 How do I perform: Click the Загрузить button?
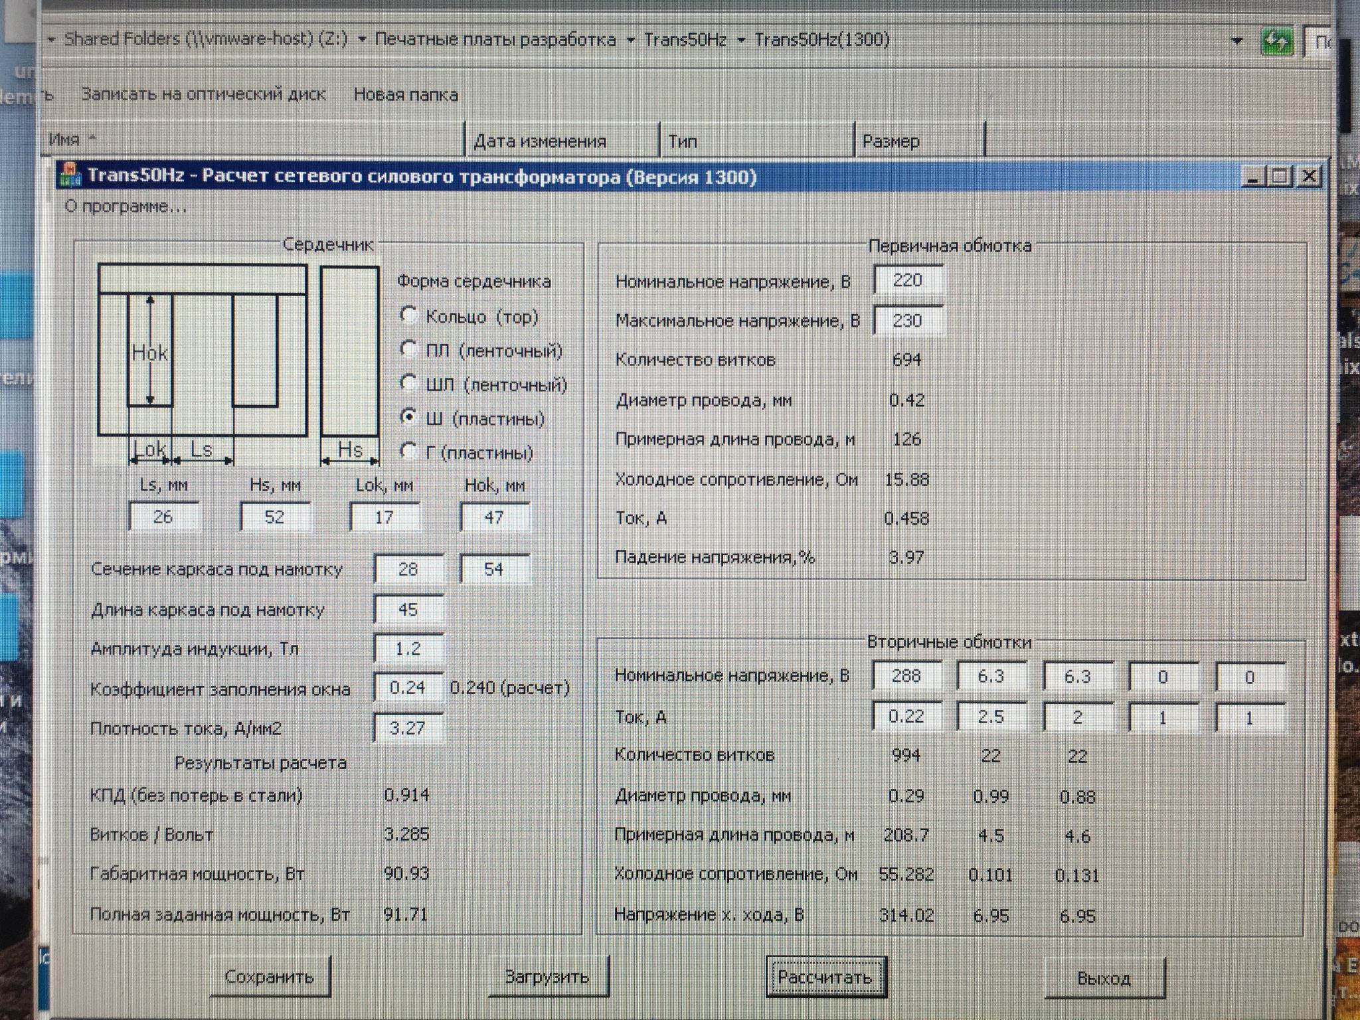pyautogui.click(x=548, y=976)
